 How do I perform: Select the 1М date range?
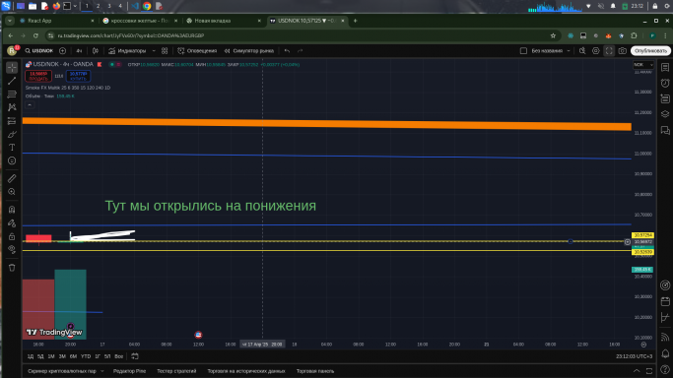click(51, 356)
